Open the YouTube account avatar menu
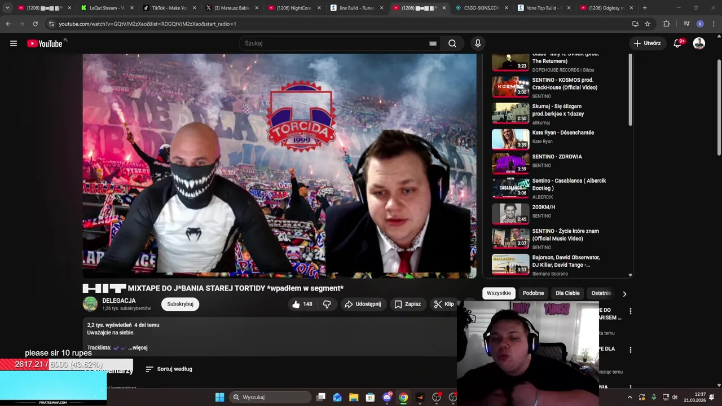The image size is (722, 406). [x=699, y=43]
